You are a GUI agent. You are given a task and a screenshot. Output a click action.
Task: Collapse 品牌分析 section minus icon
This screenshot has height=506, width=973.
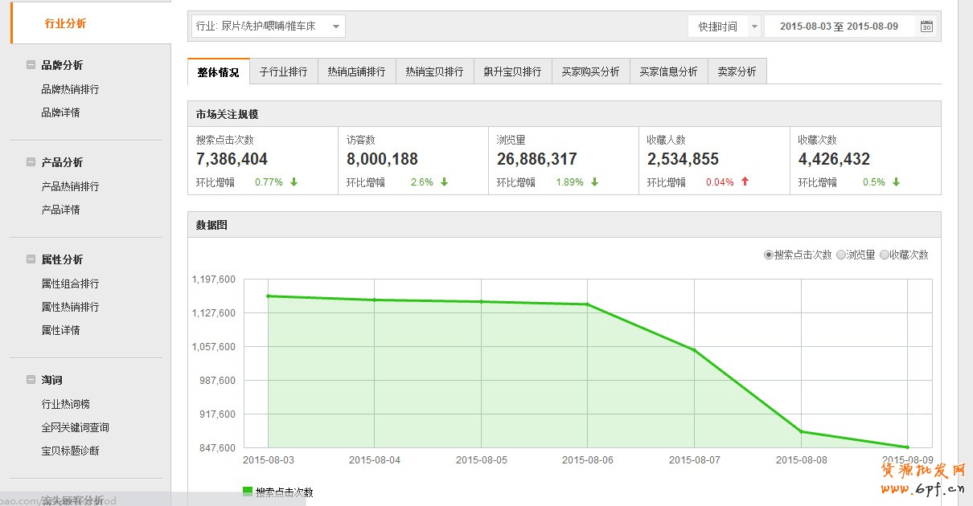pos(31,65)
